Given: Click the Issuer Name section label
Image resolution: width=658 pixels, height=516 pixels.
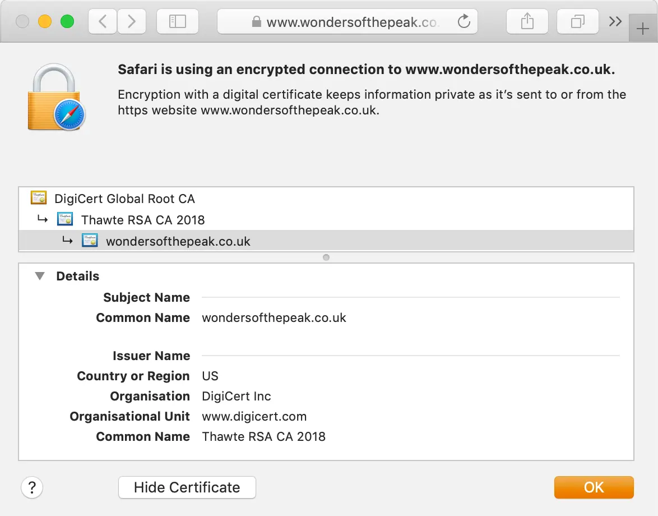Looking at the screenshot, I should coord(151,356).
